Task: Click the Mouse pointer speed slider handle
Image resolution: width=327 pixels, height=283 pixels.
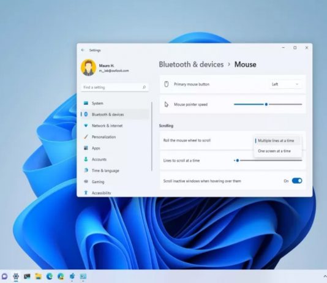Action: pyautogui.click(x=266, y=104)
